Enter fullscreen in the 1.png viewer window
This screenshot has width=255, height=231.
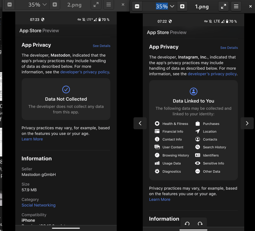pos(224,6)
